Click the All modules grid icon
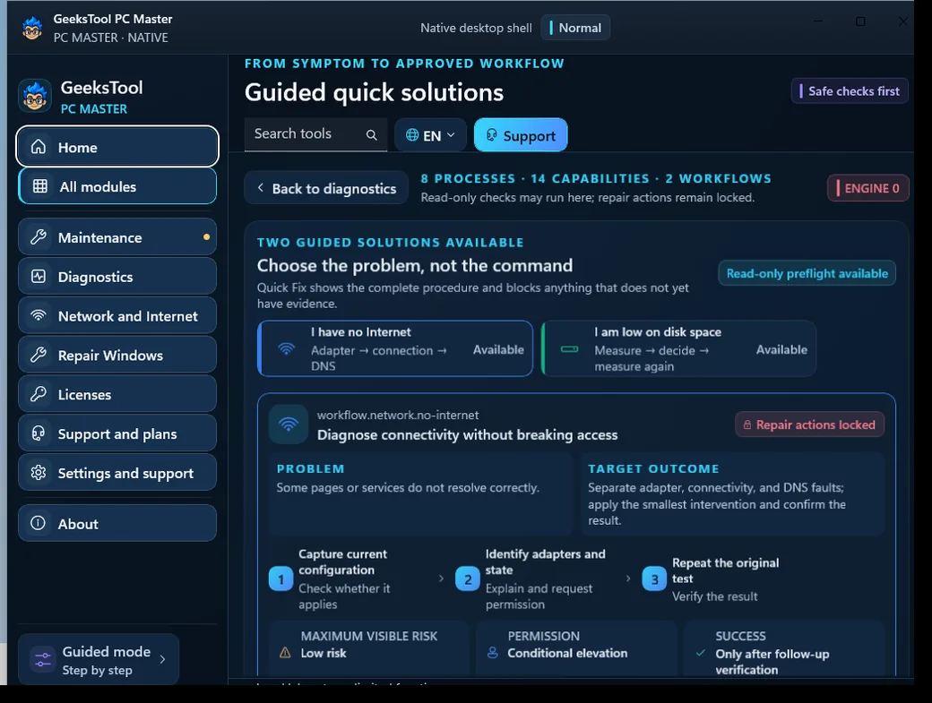Image resolution: width=932 pixels, height=703 pixels. (39, 186)
